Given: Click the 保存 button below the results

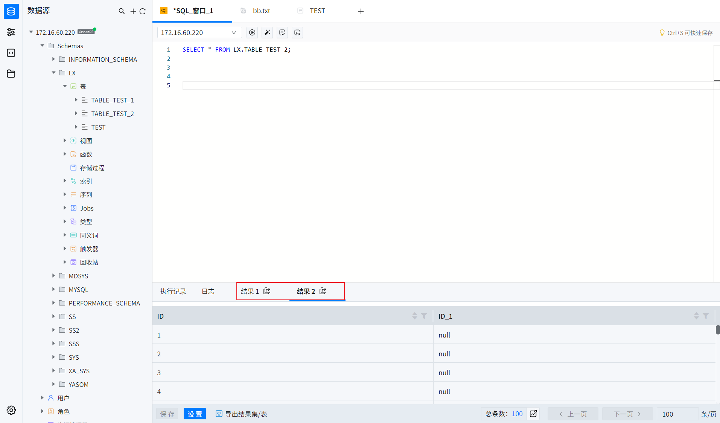Looking at the screenshot, I should coord(167,414).
